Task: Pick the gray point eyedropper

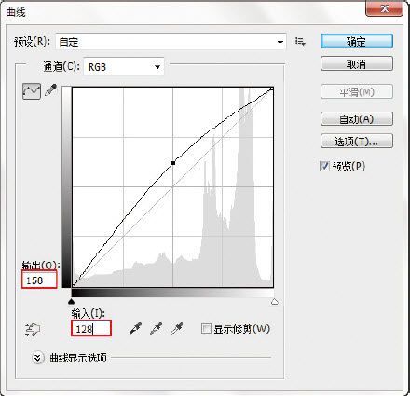Action: [157, 329]
